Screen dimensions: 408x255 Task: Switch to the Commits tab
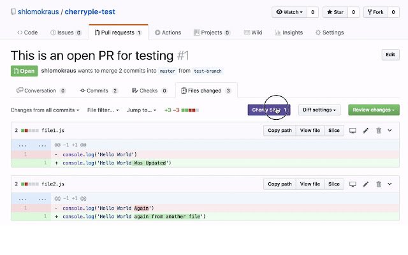[99, 91]
